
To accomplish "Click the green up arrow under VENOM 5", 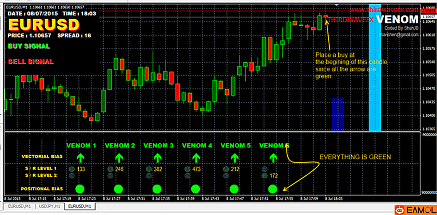I will [x=235, y=158].
